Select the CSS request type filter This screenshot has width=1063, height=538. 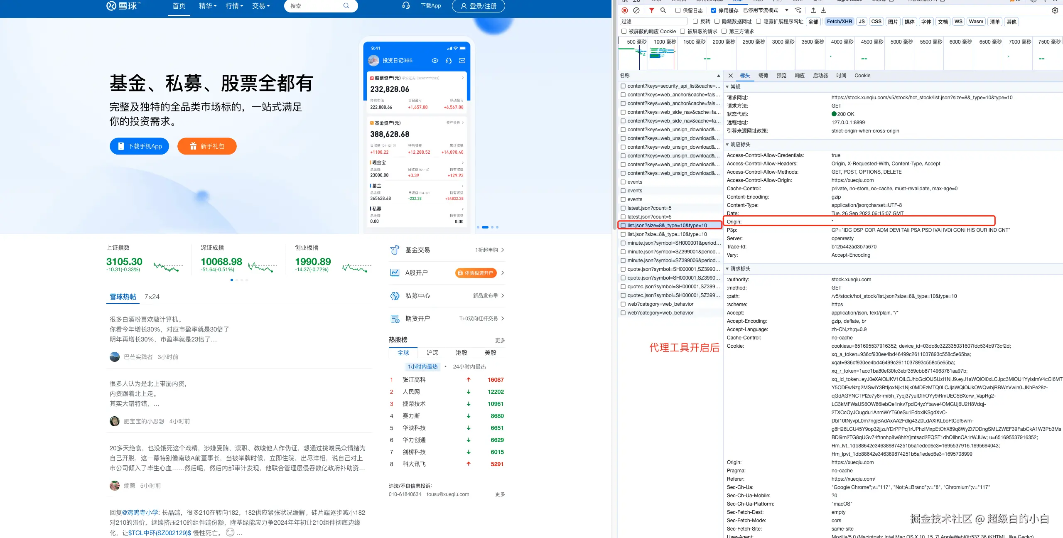pyautogui.click(x=876, y=22)
